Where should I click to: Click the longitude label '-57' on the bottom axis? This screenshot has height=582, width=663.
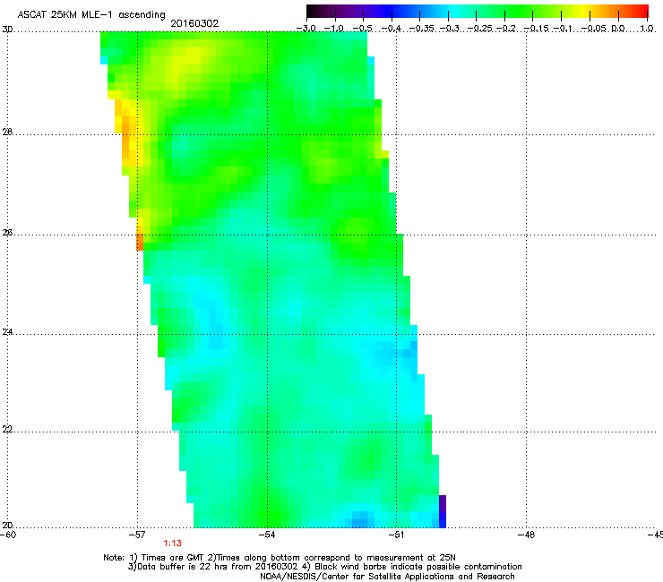click(137, 535)
